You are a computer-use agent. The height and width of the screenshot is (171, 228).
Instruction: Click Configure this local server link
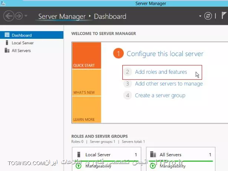tap(165, 54)
